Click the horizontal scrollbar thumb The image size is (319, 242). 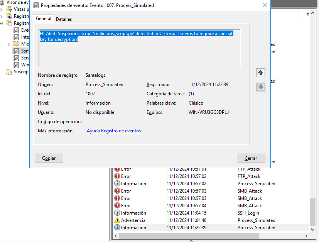[x=189, y=236]
